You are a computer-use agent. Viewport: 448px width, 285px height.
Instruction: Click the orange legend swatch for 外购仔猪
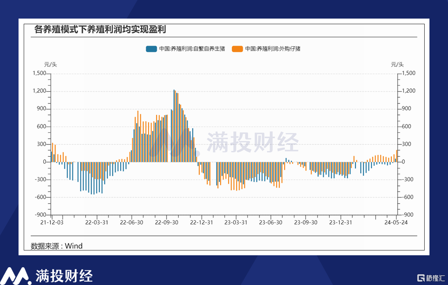tap(237, 49)
